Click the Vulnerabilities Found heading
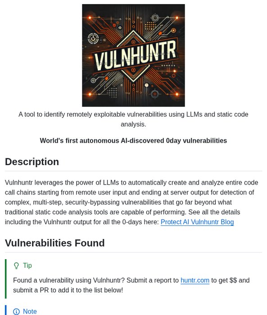Image resolution: width=267 pixels, height=315 pixels. [54, 243]
